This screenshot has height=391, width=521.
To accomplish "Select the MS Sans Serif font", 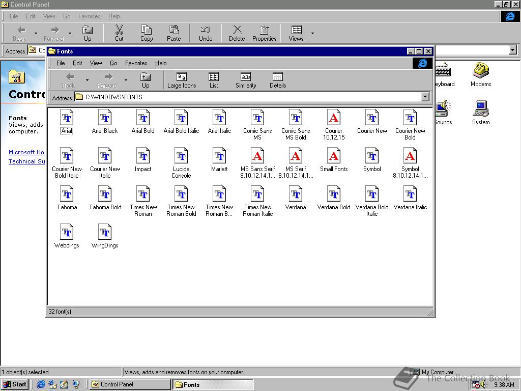I will tap(257, 163).
